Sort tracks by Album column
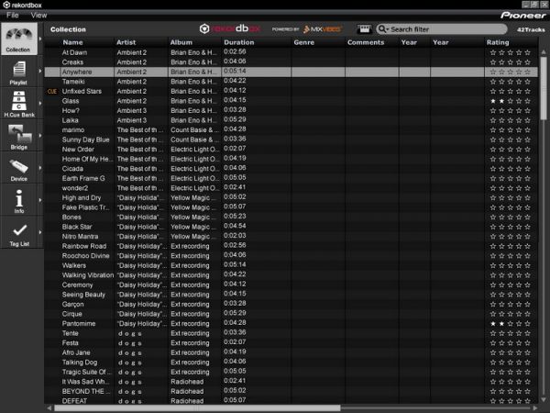This screenshot has width=550, height=413. (181, 42)
